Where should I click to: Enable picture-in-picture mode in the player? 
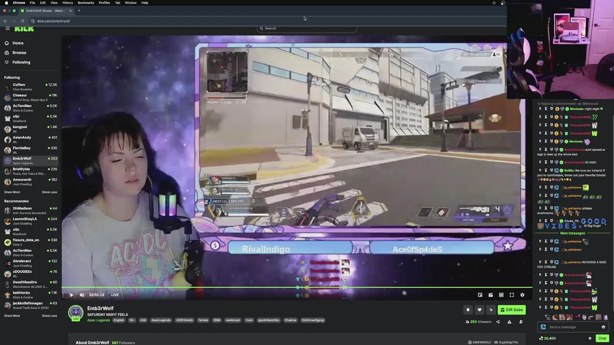(x=480, y=295)
